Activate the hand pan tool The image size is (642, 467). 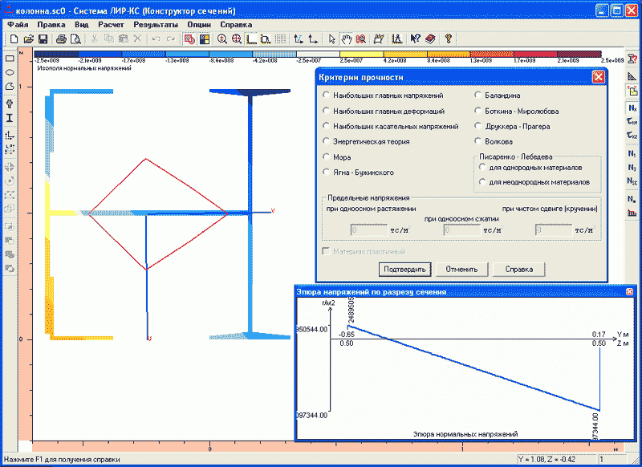[347, 39]
